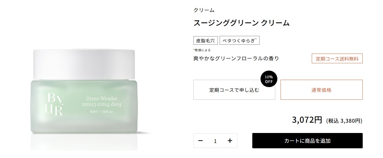Select the 通常価格 option

321,90
